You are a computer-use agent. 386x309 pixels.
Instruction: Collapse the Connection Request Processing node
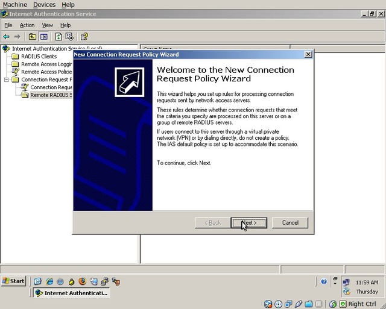pyautogui.click(x=7, y=80)
